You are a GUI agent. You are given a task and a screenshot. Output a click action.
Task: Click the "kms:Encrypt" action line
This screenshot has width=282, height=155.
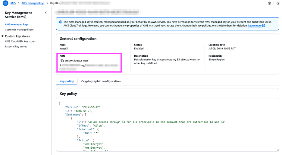coord(94,144)
